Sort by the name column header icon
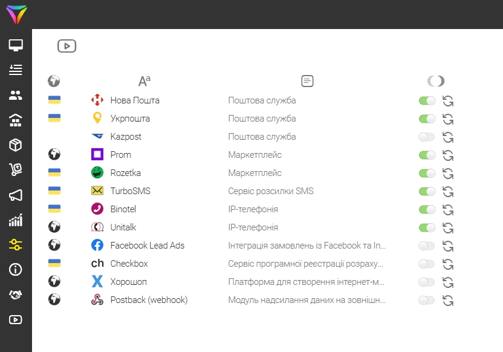 coord(144,81)
